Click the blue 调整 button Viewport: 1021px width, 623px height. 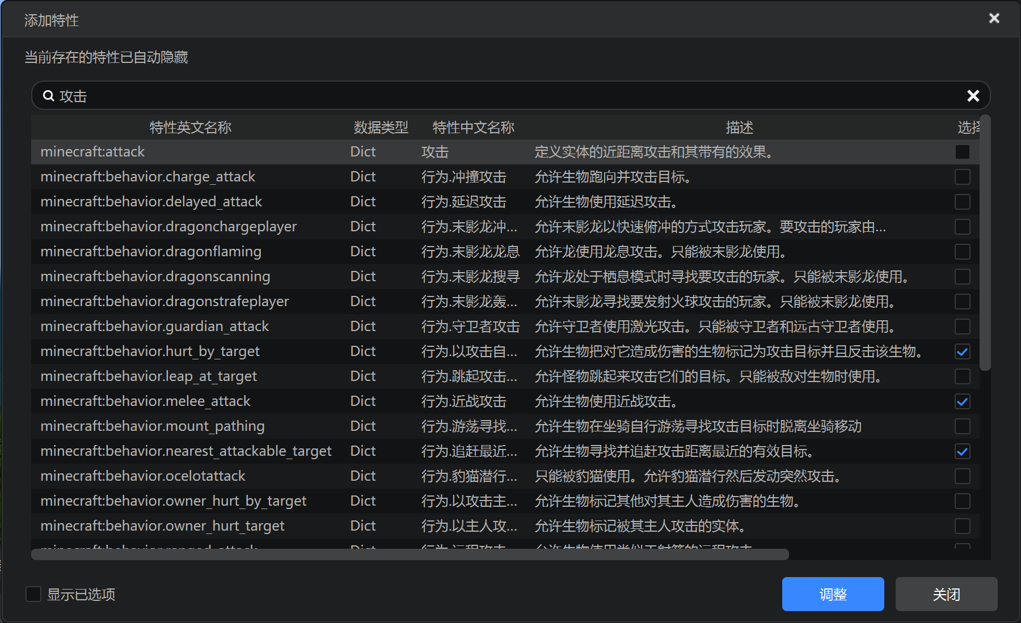tap(833, 594)
